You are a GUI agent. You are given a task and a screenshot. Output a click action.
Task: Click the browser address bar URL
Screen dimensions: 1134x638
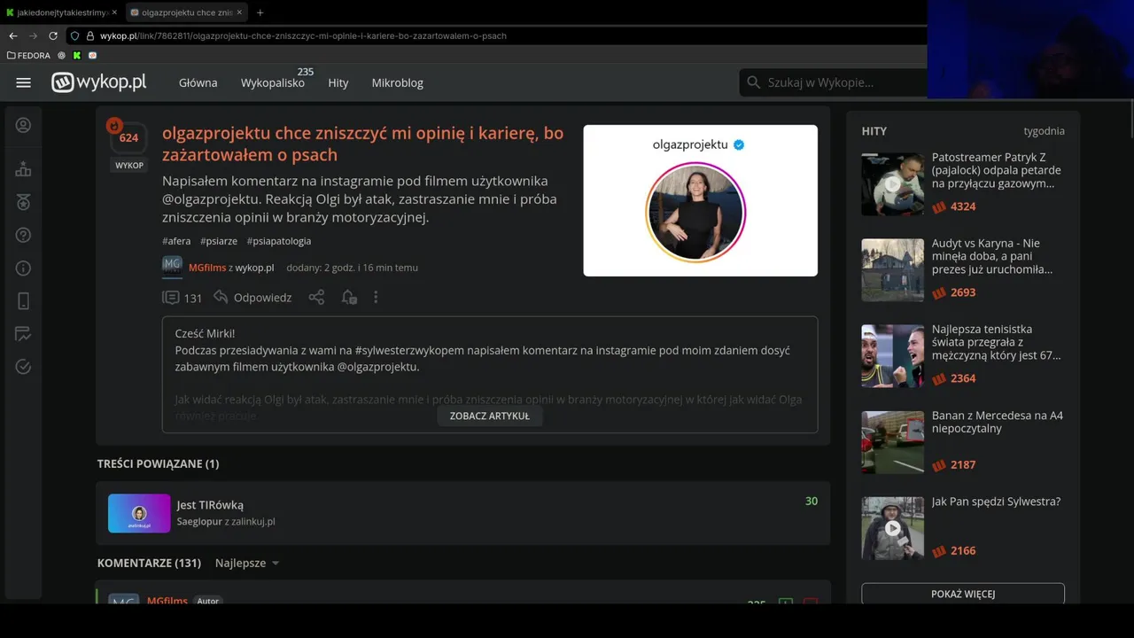coord(303,36)
